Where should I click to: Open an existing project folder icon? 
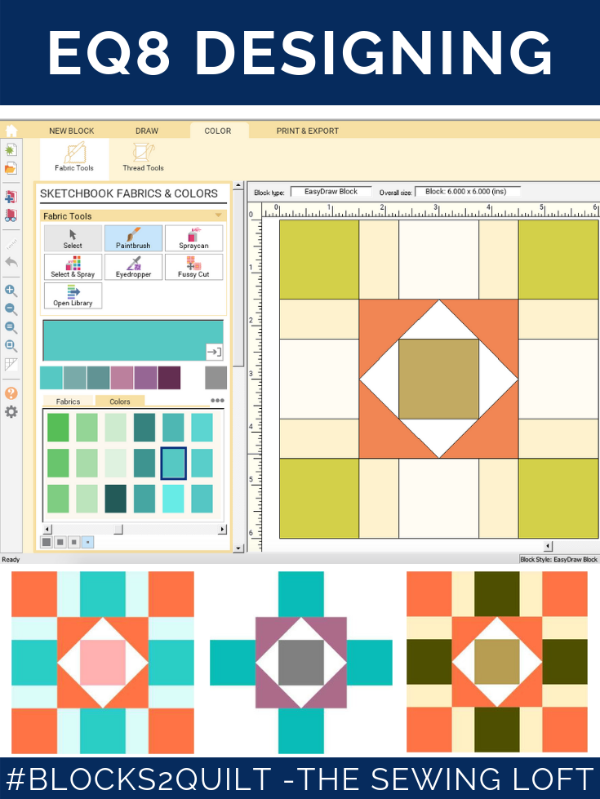click(11, 168)
